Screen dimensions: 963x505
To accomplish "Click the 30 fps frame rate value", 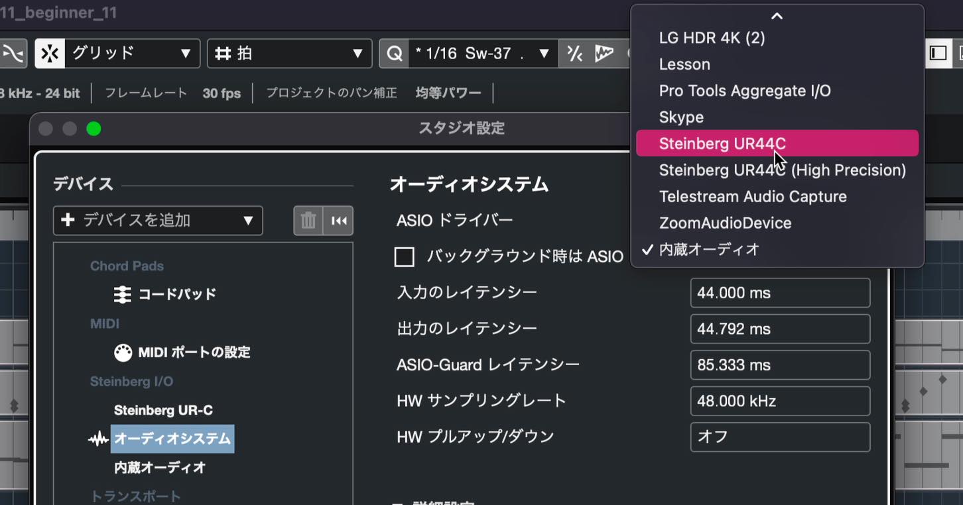I will pyautogui.click(x=222, y=93).
